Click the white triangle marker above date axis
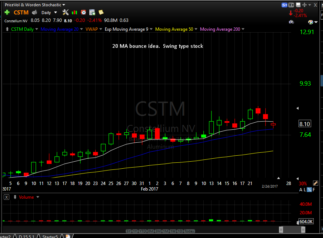Viewport: 323px width, 238px height. (x=279, y=178)
